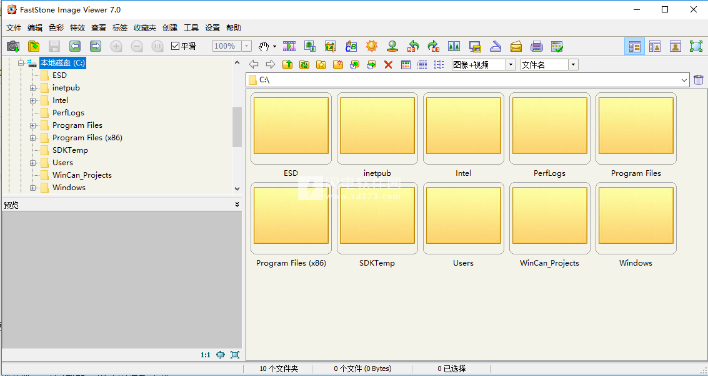Select plain list view mode
Screen dimensions: 708x376
coord(439,65)
